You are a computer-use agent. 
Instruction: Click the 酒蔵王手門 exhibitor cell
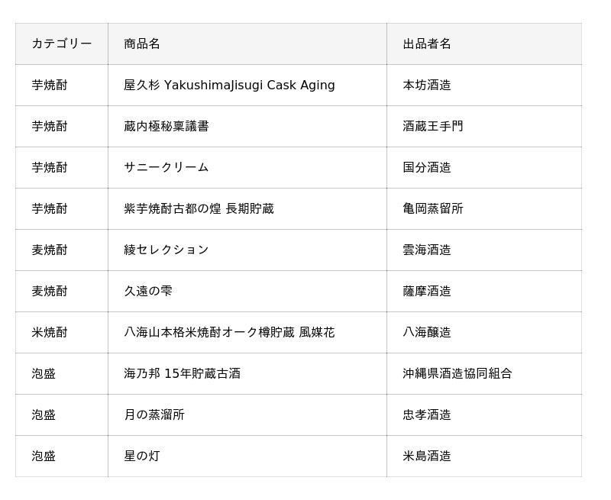pos(433,126)
